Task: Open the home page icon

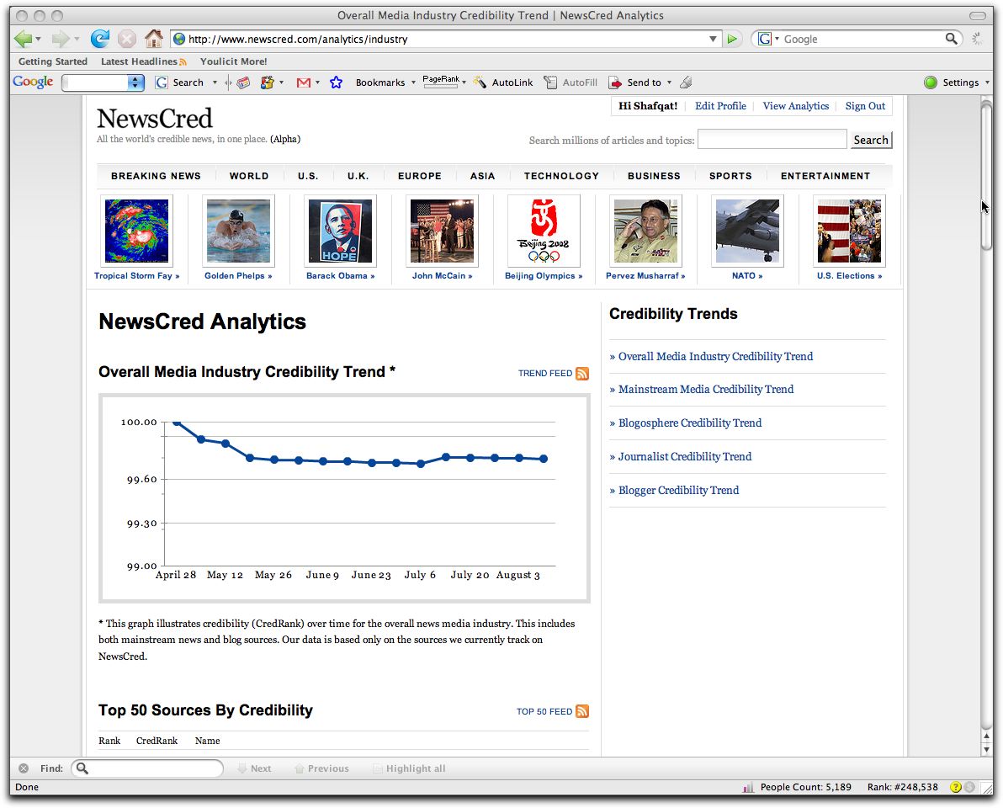Action: [x=153, y=39]
